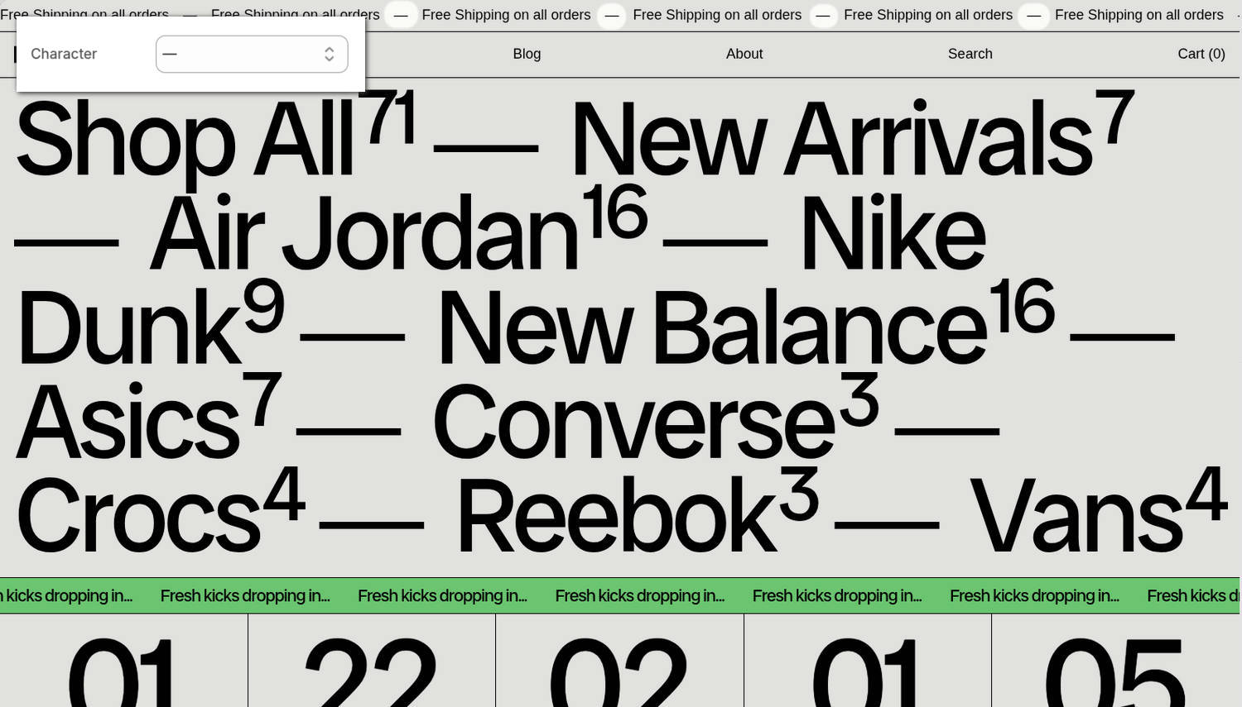The height and width of the screenshot is (707, 1242).
Task: Click the Character label text
Action: pos(64,54)
